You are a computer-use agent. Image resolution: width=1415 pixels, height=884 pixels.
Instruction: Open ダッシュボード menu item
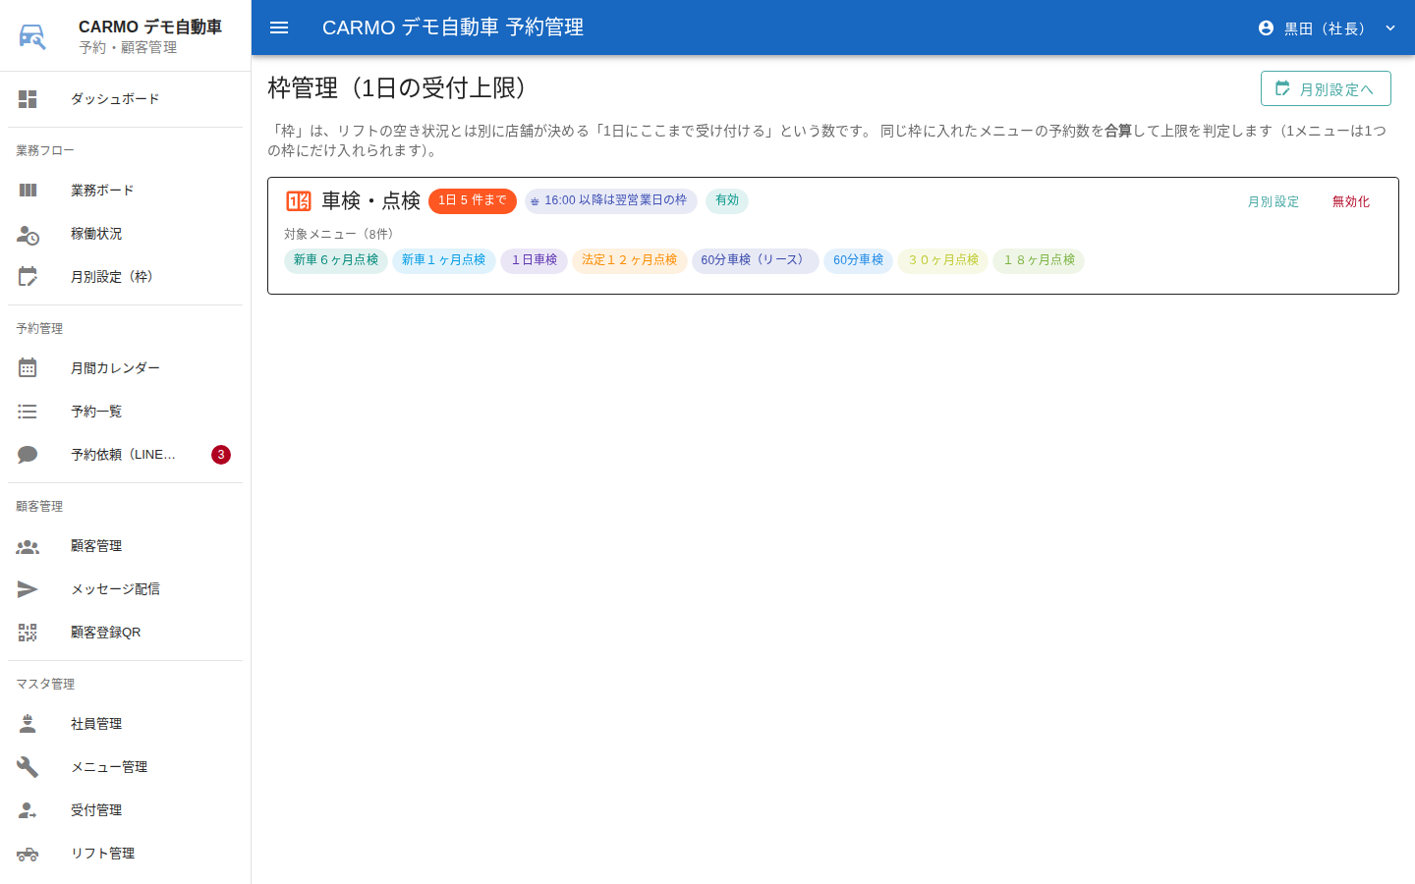125,99
